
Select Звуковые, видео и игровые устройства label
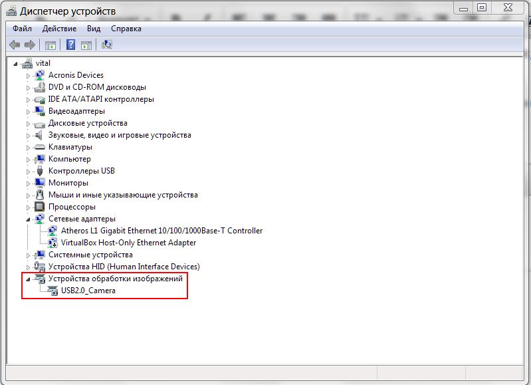pyautogui.click(x=120, y=135)
